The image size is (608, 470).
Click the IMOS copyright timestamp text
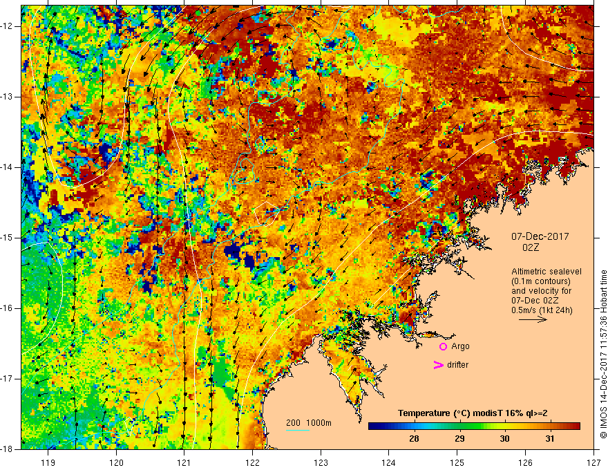pyautogui.click(x=603, y=355)
